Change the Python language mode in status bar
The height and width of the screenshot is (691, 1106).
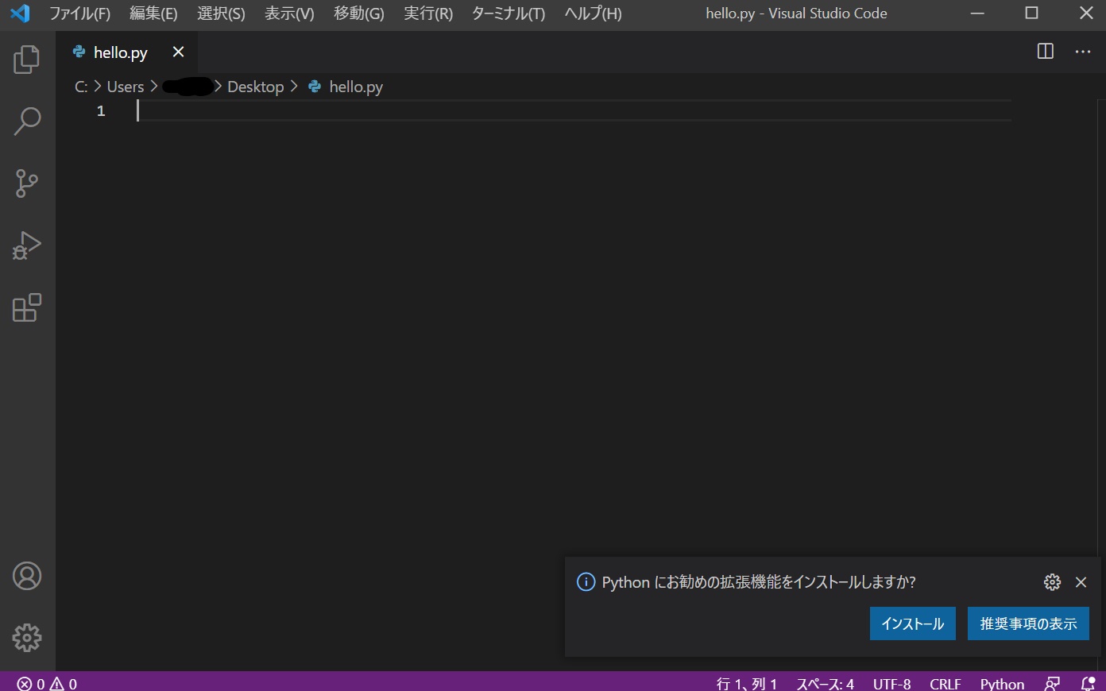point(1001,682)
